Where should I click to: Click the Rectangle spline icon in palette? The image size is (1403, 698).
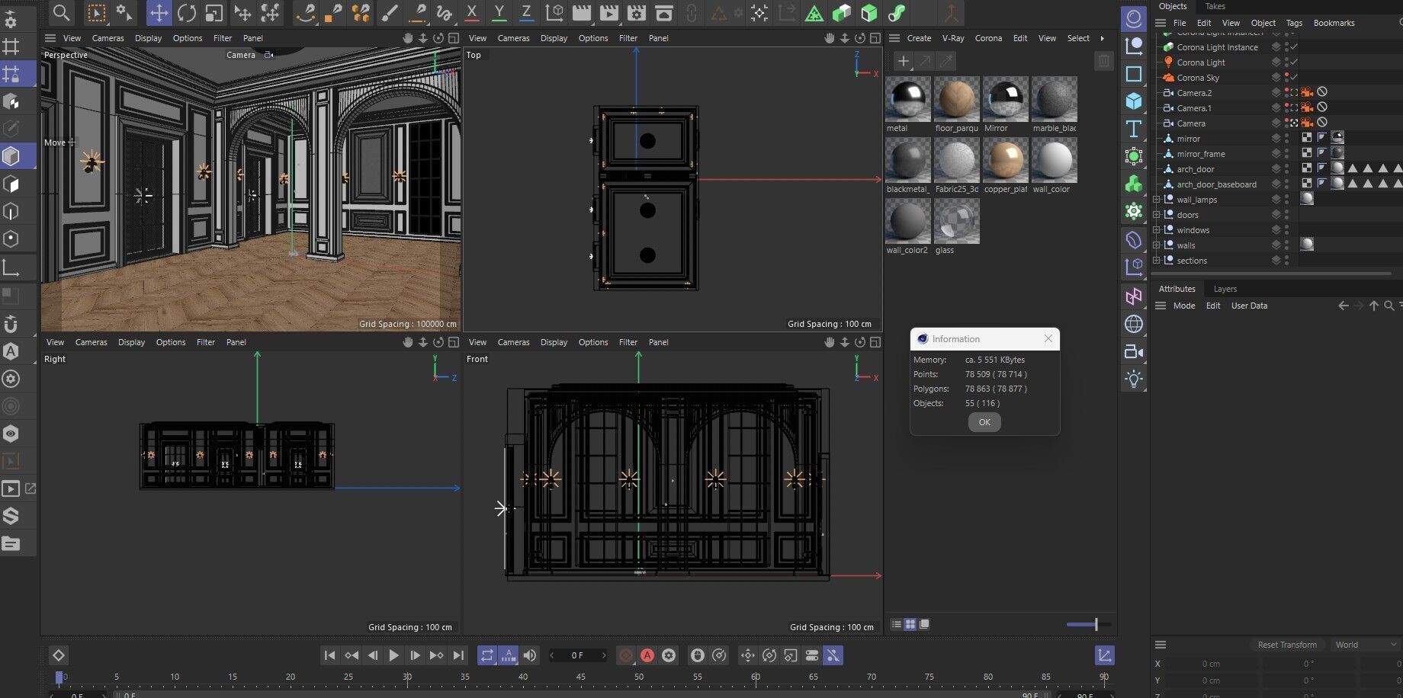(1134, 74)
